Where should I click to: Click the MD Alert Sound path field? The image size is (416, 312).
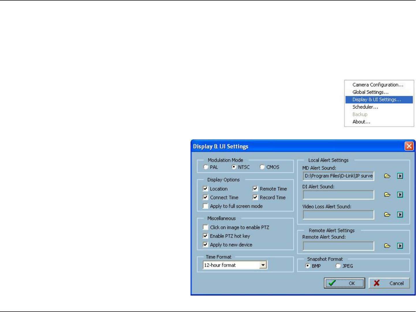338,176
